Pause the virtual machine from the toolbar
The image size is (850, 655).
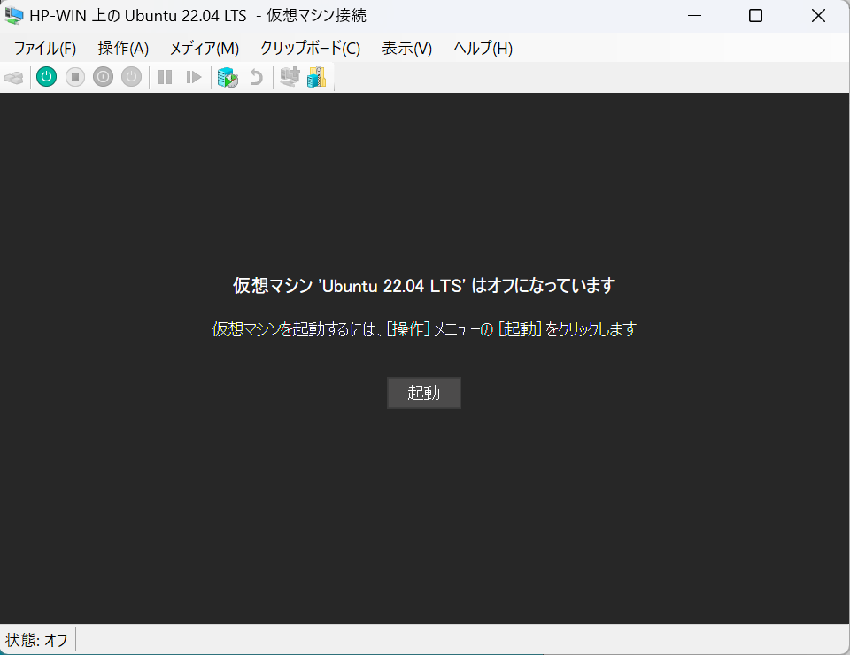pyautogui.click(x=165, y=77)
